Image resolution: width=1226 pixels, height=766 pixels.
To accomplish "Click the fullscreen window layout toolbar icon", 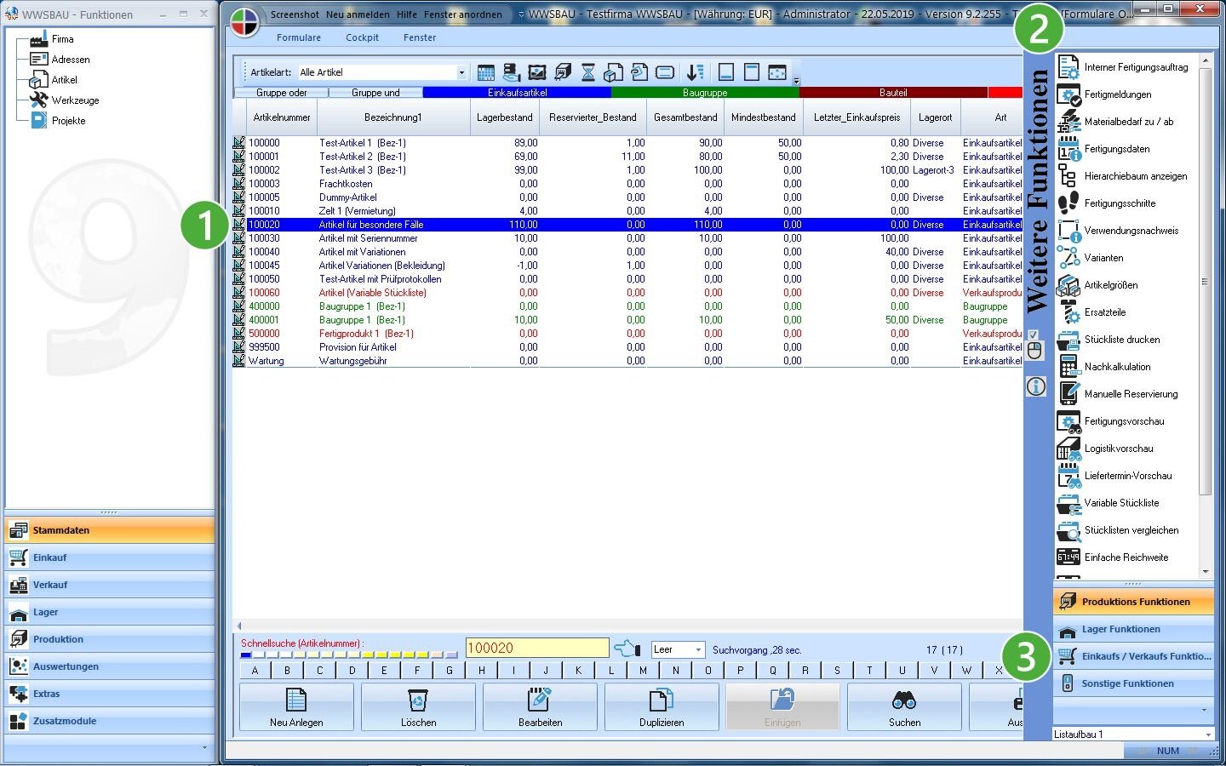I will [777, 72].
